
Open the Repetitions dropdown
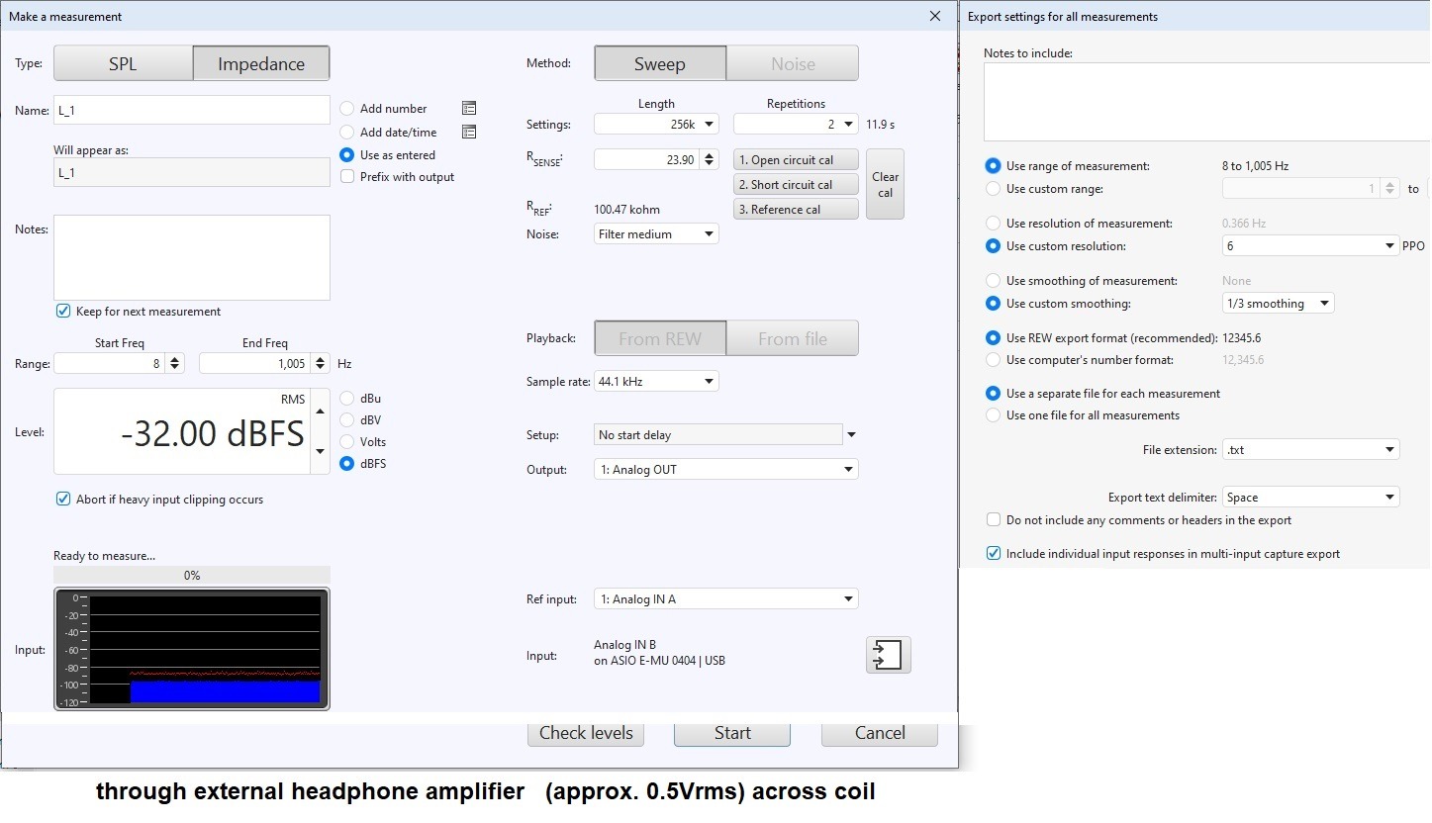tap(796, 125)
